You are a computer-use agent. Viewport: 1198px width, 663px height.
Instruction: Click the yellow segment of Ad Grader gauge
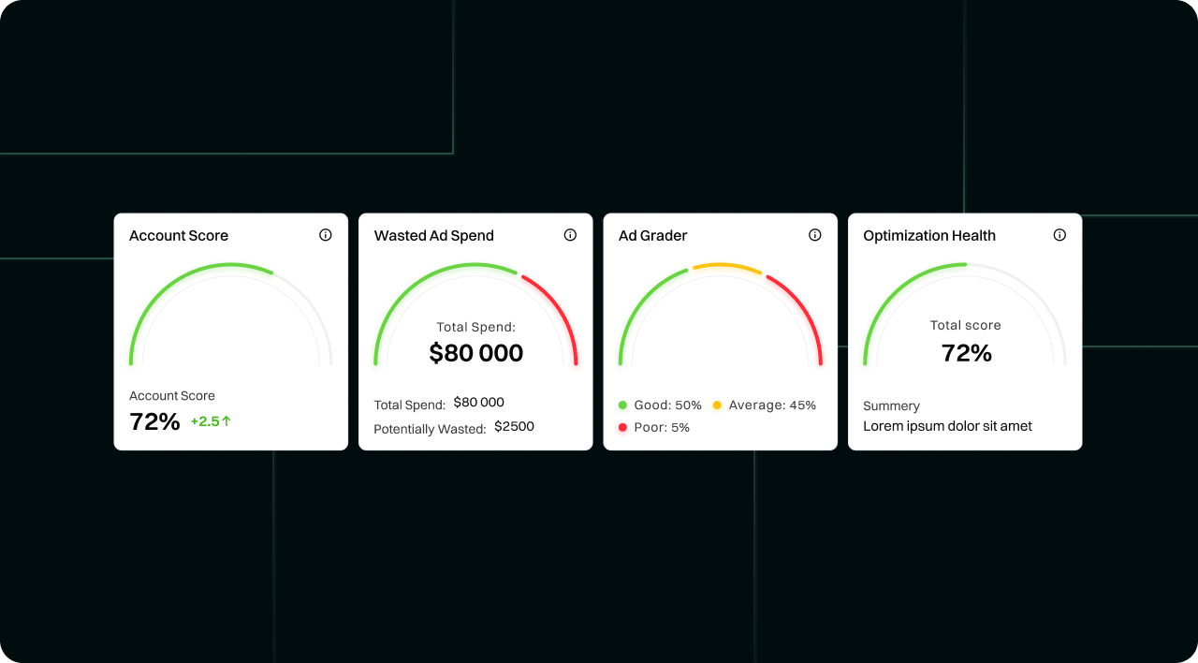coord(727,266)
